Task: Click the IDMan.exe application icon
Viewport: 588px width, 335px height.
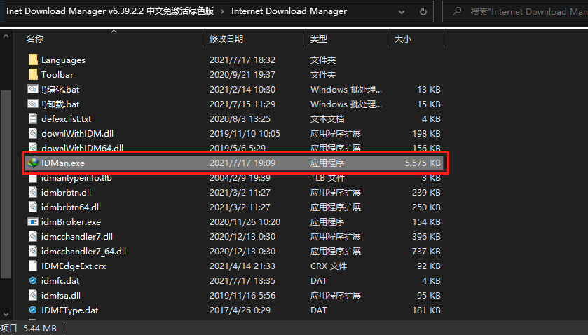Action: coord(33,163)
